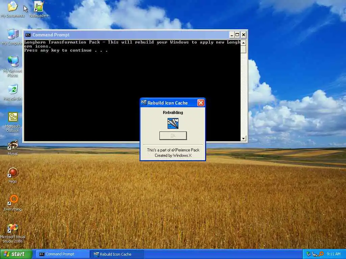Minimize the Command Prompt window
Screen dimensions: 346x259
pyautogui.click(x=231, y=35)
